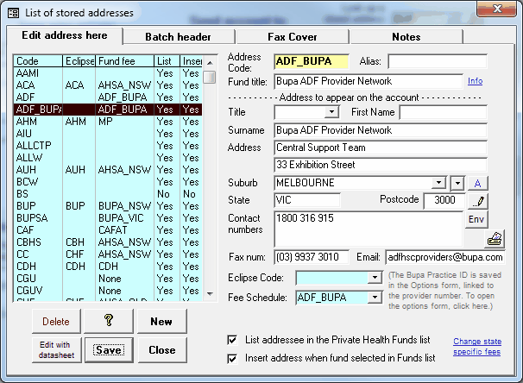Click the Postcode field showing 3000

coord(444,200)
